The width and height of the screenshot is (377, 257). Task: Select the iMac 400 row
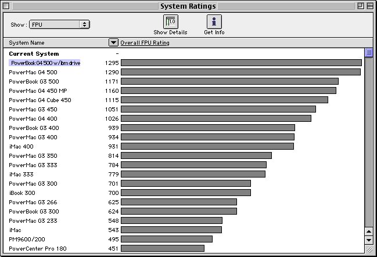pyautogui.click(x=184, y=147)
